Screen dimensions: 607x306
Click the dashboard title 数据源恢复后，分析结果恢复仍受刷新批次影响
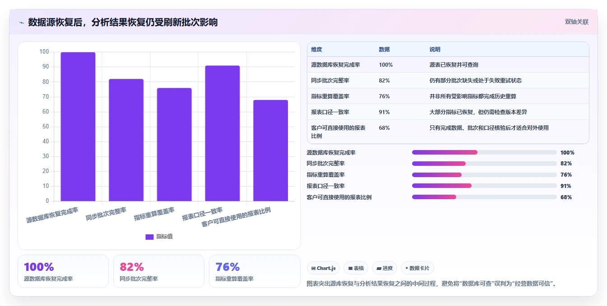coord(123,22)
